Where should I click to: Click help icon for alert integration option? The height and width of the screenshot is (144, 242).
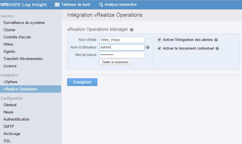click(216, 40)
